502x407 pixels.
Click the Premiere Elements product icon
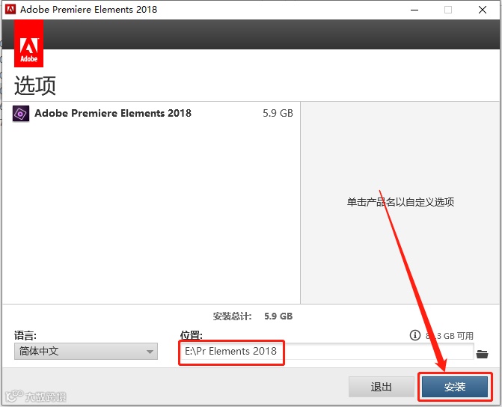point(21,114)
